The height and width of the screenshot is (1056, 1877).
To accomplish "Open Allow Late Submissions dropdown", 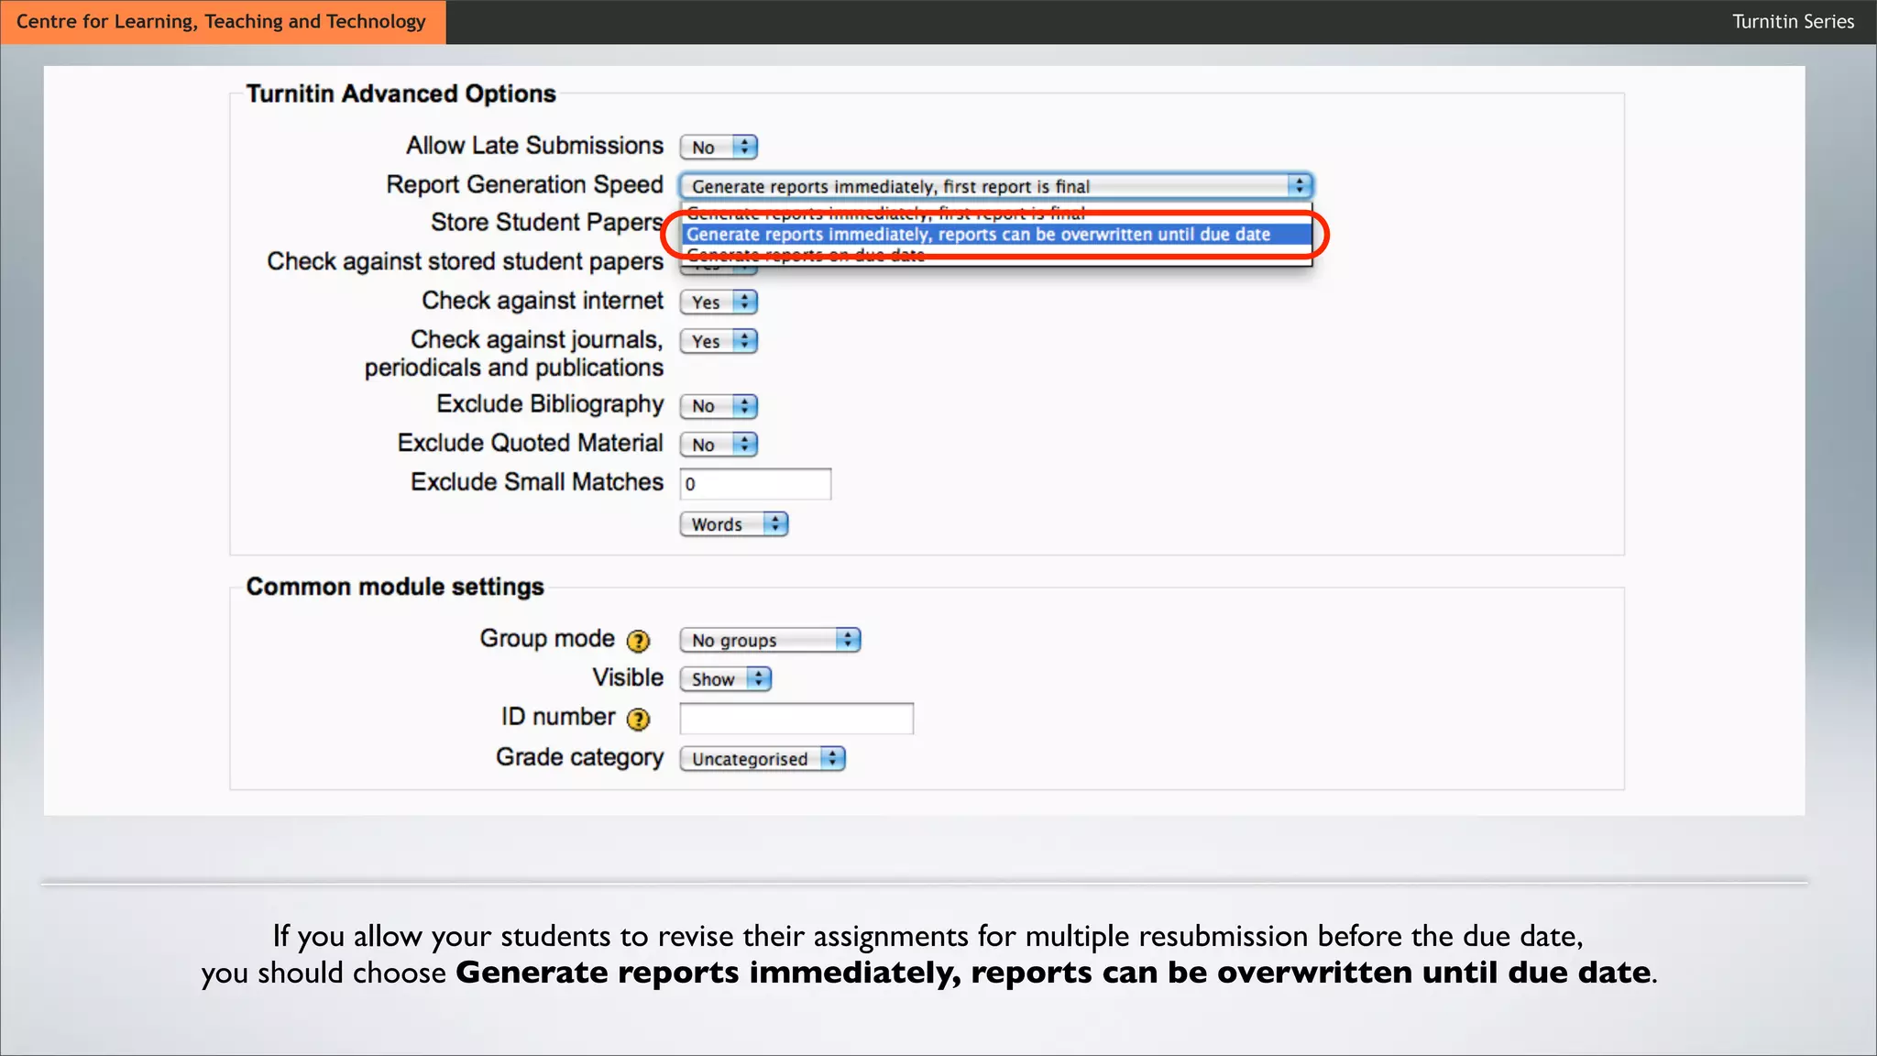I will click(x=719, y=147).
